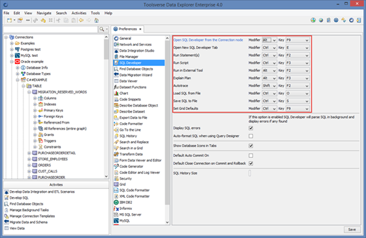Open the Help menu
Viewport: 366px width, 238px height.
108,13
